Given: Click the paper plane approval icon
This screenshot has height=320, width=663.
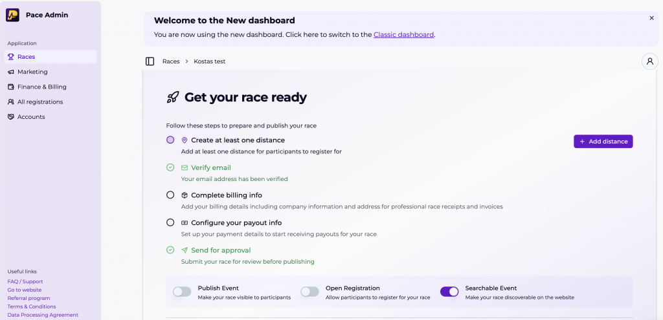Looking at the screenshot, I should (x=185, y=250).
